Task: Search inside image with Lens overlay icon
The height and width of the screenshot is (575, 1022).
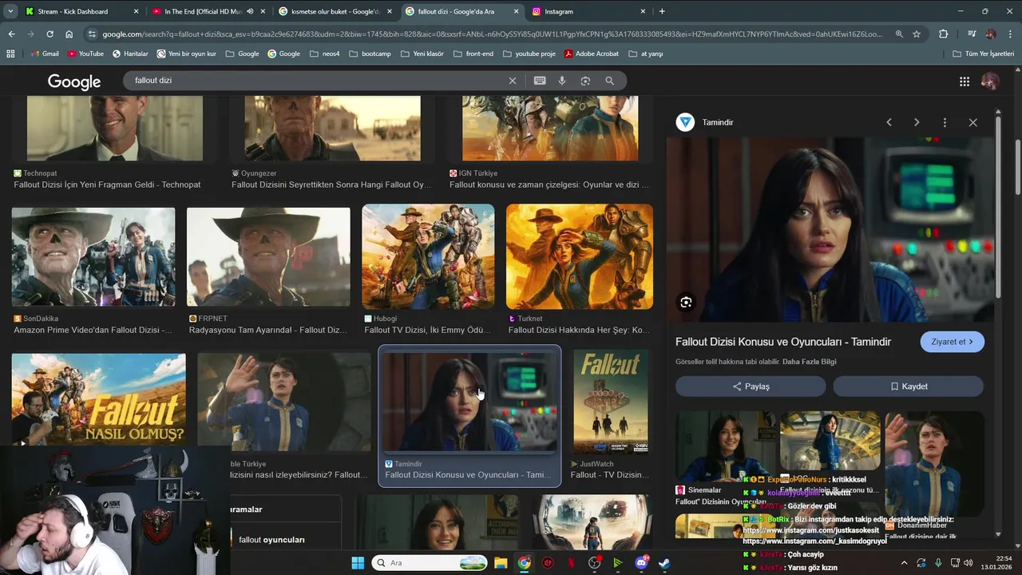Action: (686, 302)
